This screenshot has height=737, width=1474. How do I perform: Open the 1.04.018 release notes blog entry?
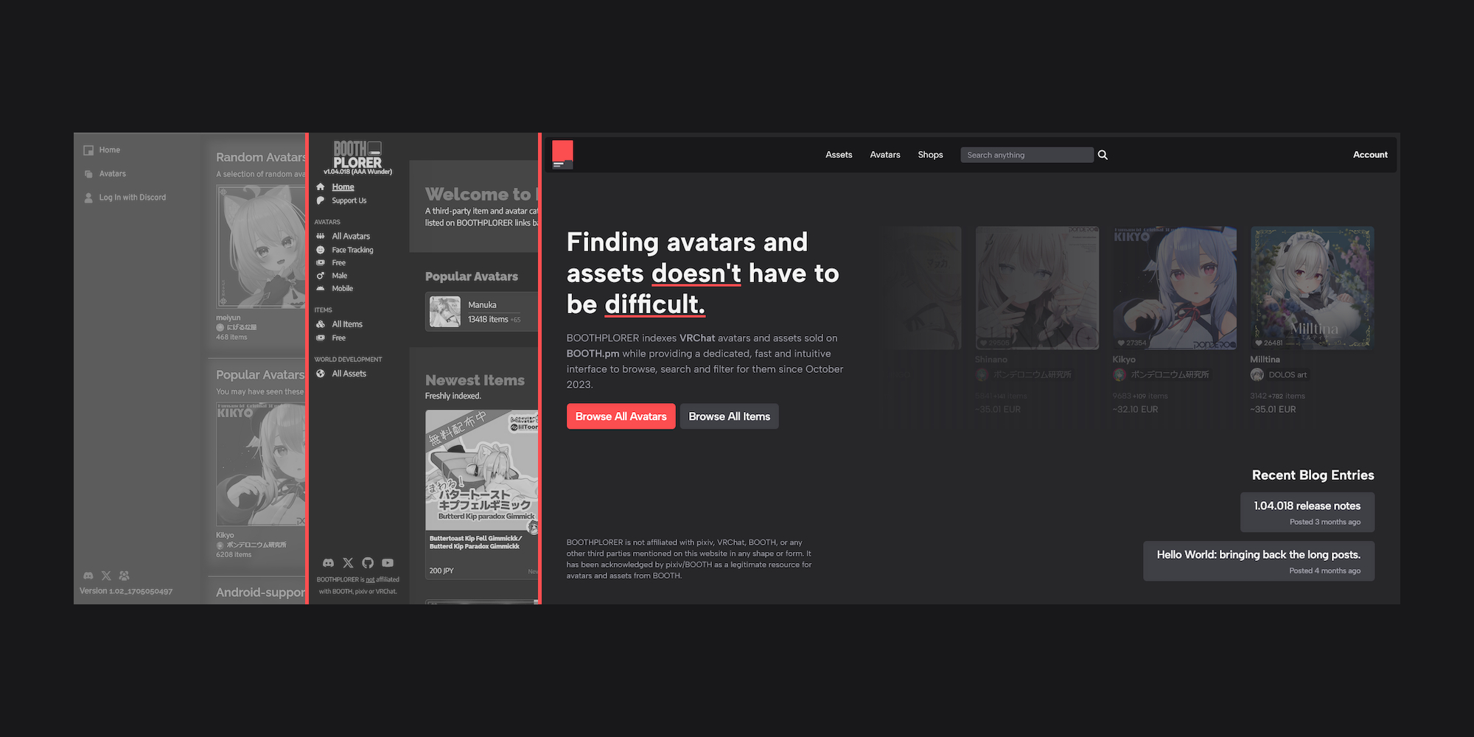[x=1307, y=512]
